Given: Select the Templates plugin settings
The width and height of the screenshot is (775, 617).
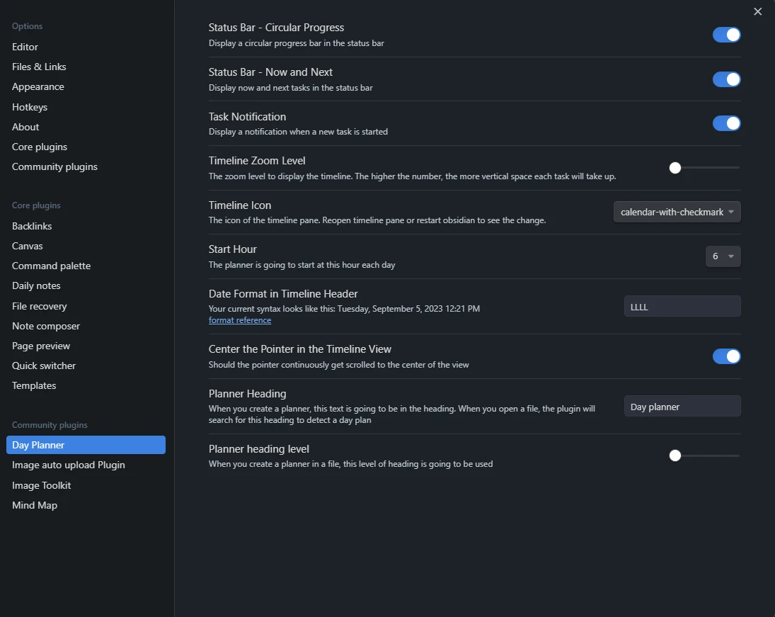Looking at the screenshot, I should click(34, 385).
